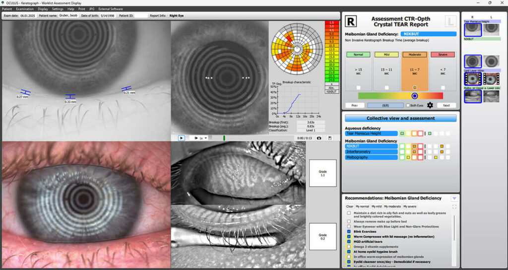Screen dimensions: 508x270
Task: Open left eye Tear Meniscus Height thumbnail
Action: point(491,29)
